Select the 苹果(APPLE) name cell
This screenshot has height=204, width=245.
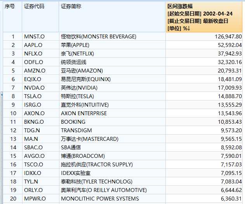[x=112, y=45]
